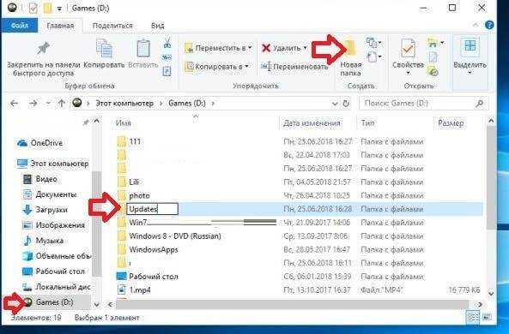Click the Свойства (Properties) checkmark icon

tap(408, 49)
